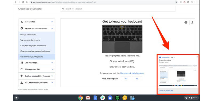Bookmark the page with the star icon
The image size is (213, 101).
tap(176, 2)
